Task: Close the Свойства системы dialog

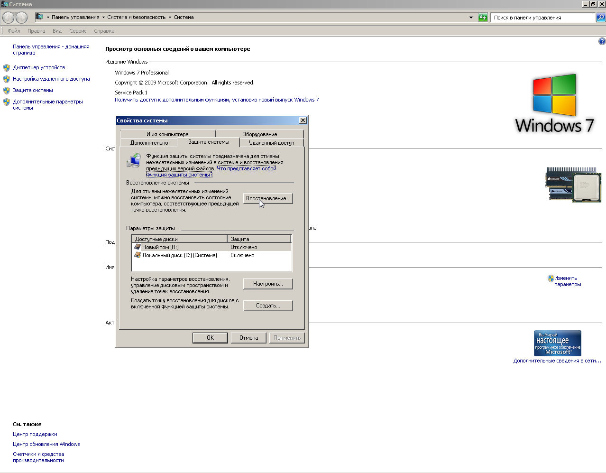Action: (303, 121)
